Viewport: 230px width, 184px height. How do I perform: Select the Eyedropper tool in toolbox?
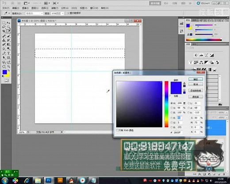tap(8, 31)
